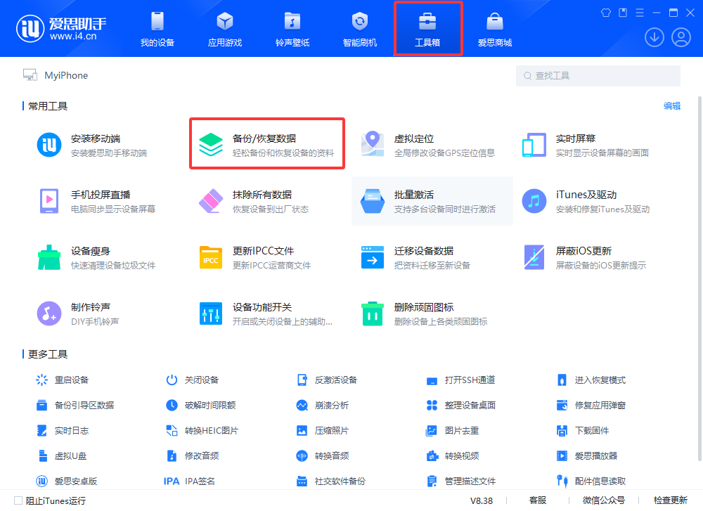Enable the 阻止iTunes运行 checkbox

click(18, 500)
